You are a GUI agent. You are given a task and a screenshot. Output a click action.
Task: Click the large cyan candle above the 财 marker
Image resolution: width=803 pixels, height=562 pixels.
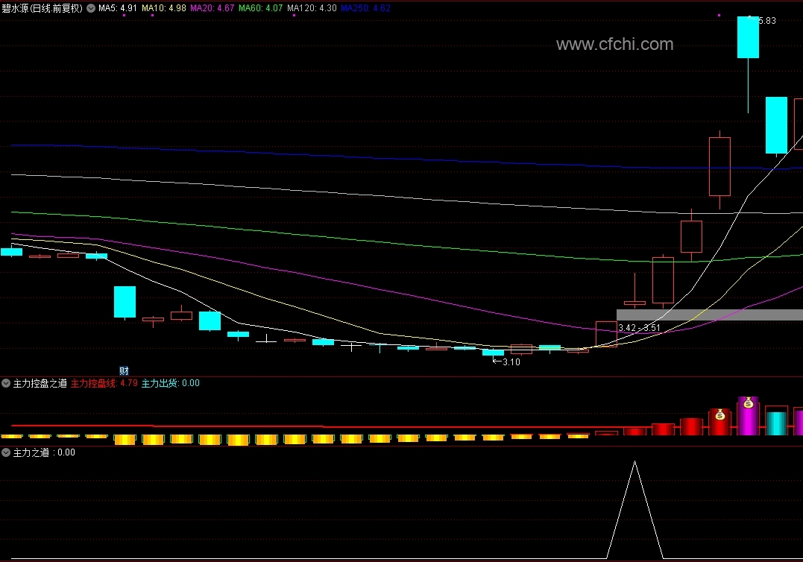[125, 302]
